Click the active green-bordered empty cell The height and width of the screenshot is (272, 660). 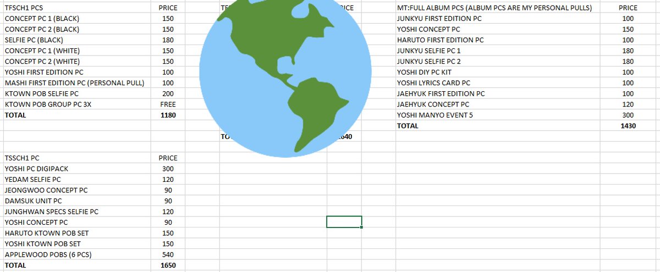[344, 222]
